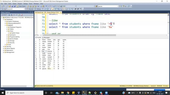Expand the AdventureWorks2012 database
Image resolution: width=170 pixels, height=95 pixels.
pos(5,23)
